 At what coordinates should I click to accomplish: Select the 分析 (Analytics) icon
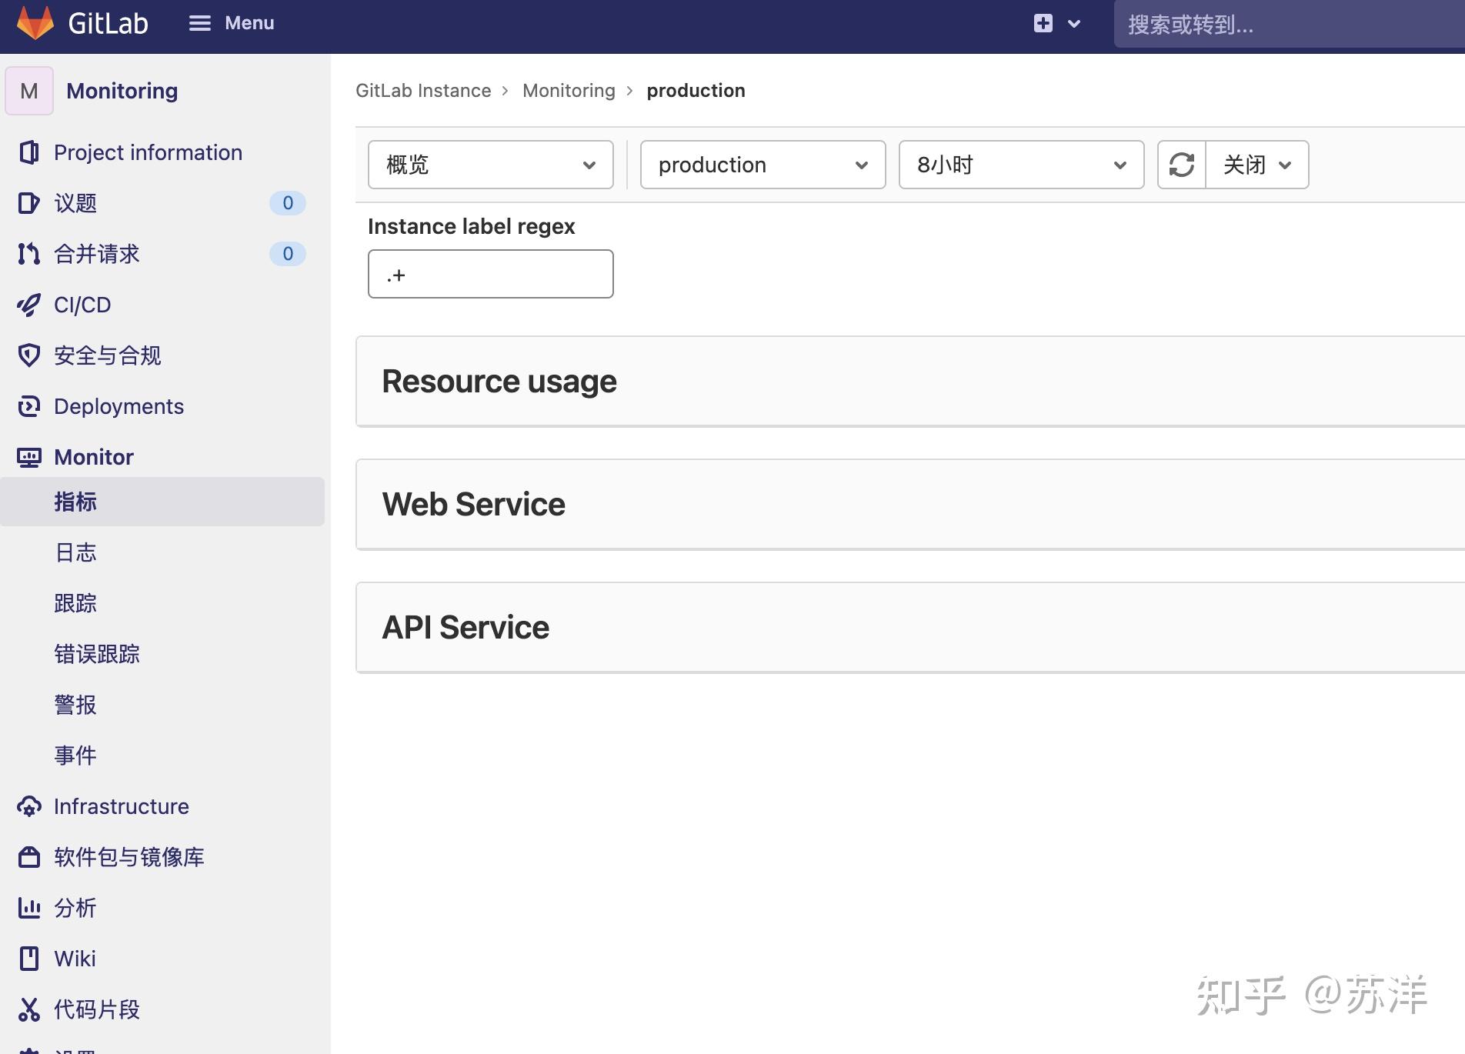[x=28, y=908]
